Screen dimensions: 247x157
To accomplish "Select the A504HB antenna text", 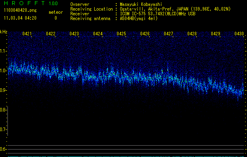I will [139, 18].
